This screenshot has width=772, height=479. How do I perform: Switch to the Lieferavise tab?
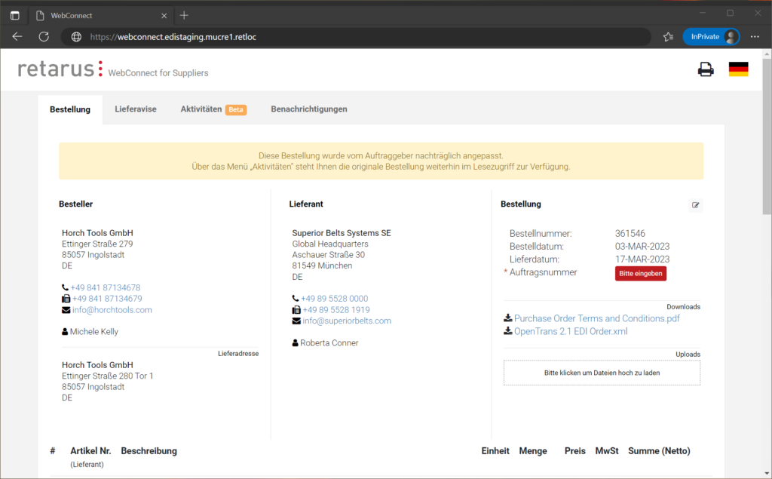[136, 109]
